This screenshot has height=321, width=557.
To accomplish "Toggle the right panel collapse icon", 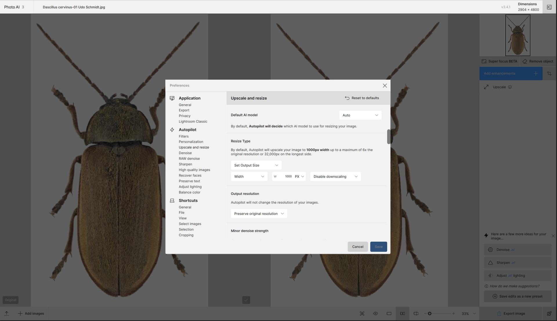I will [x=549, y=7].
